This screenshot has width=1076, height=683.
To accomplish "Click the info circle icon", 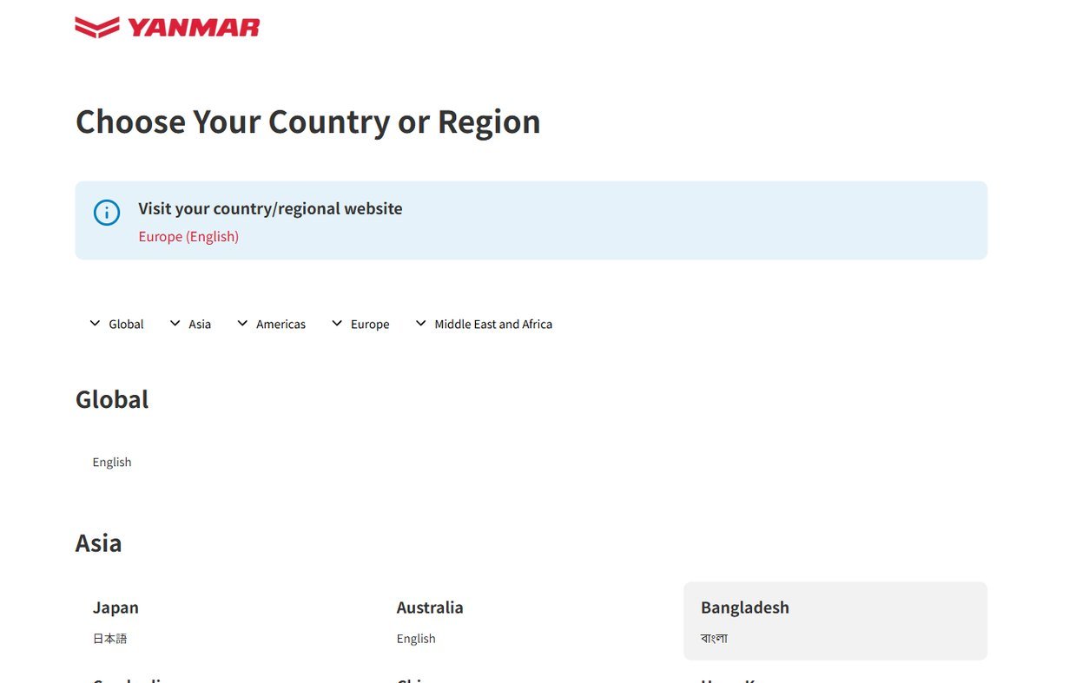I will 107,212.
